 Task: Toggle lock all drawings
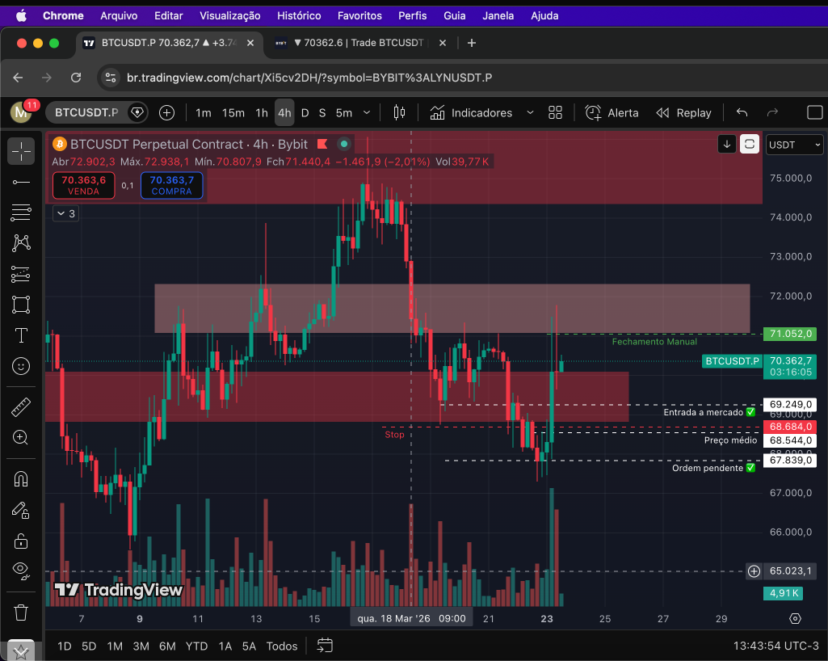(21, 541)
